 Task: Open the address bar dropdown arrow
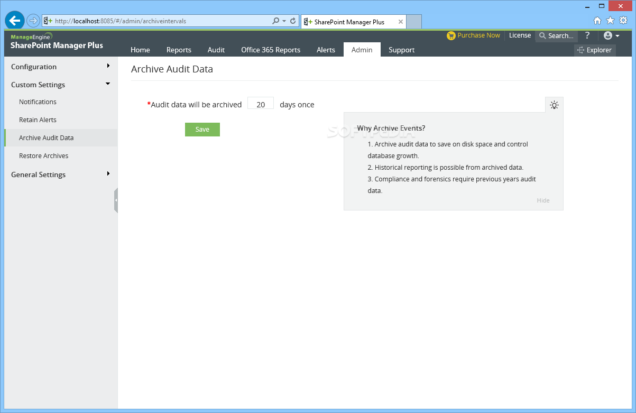[x=284, y=21]
